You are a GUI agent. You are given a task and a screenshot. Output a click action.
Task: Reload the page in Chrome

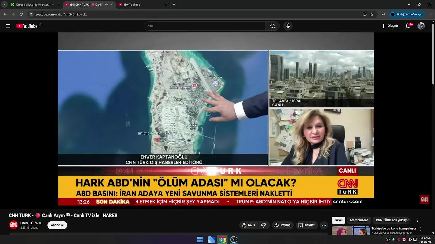(x=21, y=14)
